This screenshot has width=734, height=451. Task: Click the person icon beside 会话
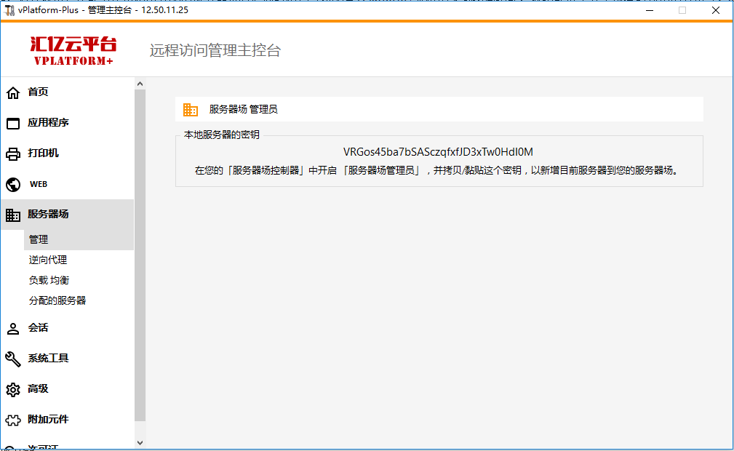point(13,328)
